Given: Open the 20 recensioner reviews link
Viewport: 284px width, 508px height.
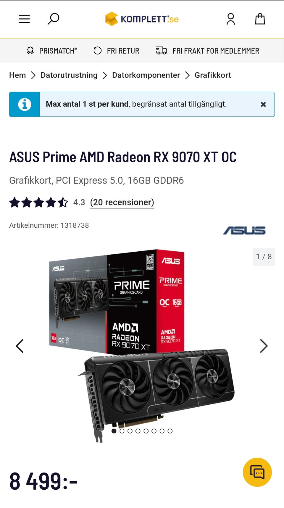Looking at the screenshot, I should [x=122, y=202].
